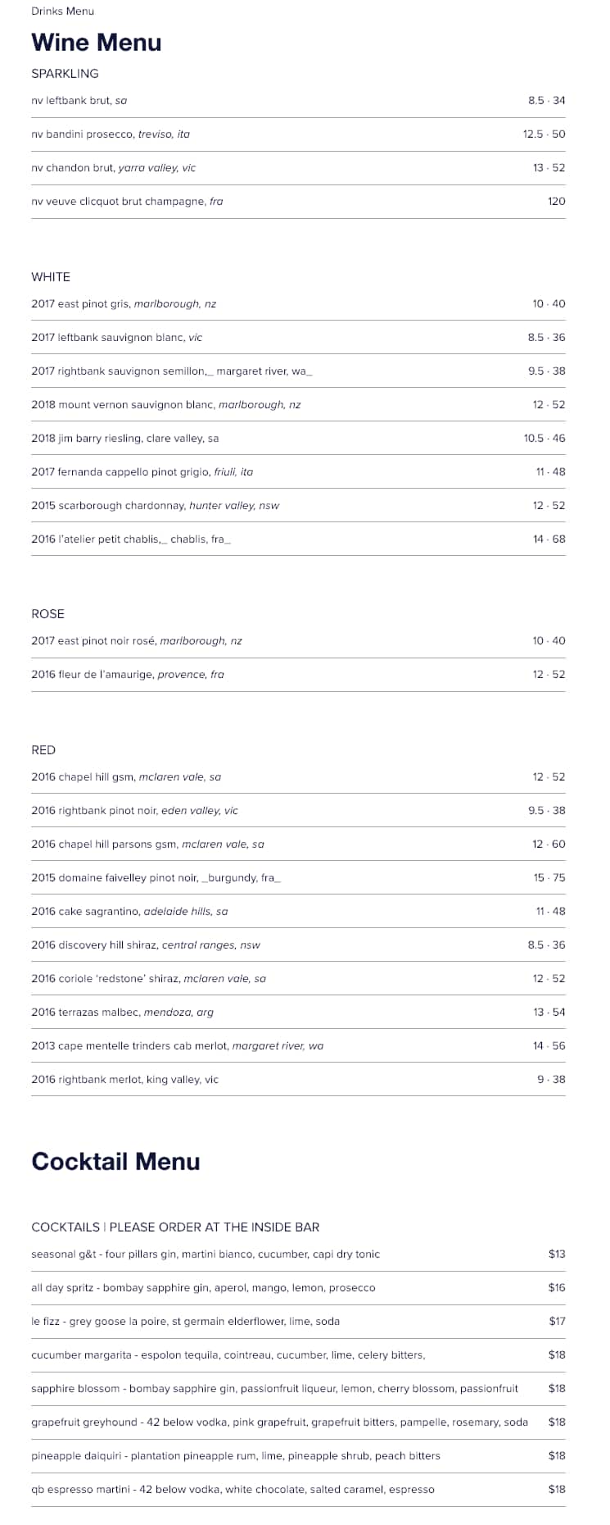Click 2018 jim barry riesling entry
610x1525 pixels.
125,439
